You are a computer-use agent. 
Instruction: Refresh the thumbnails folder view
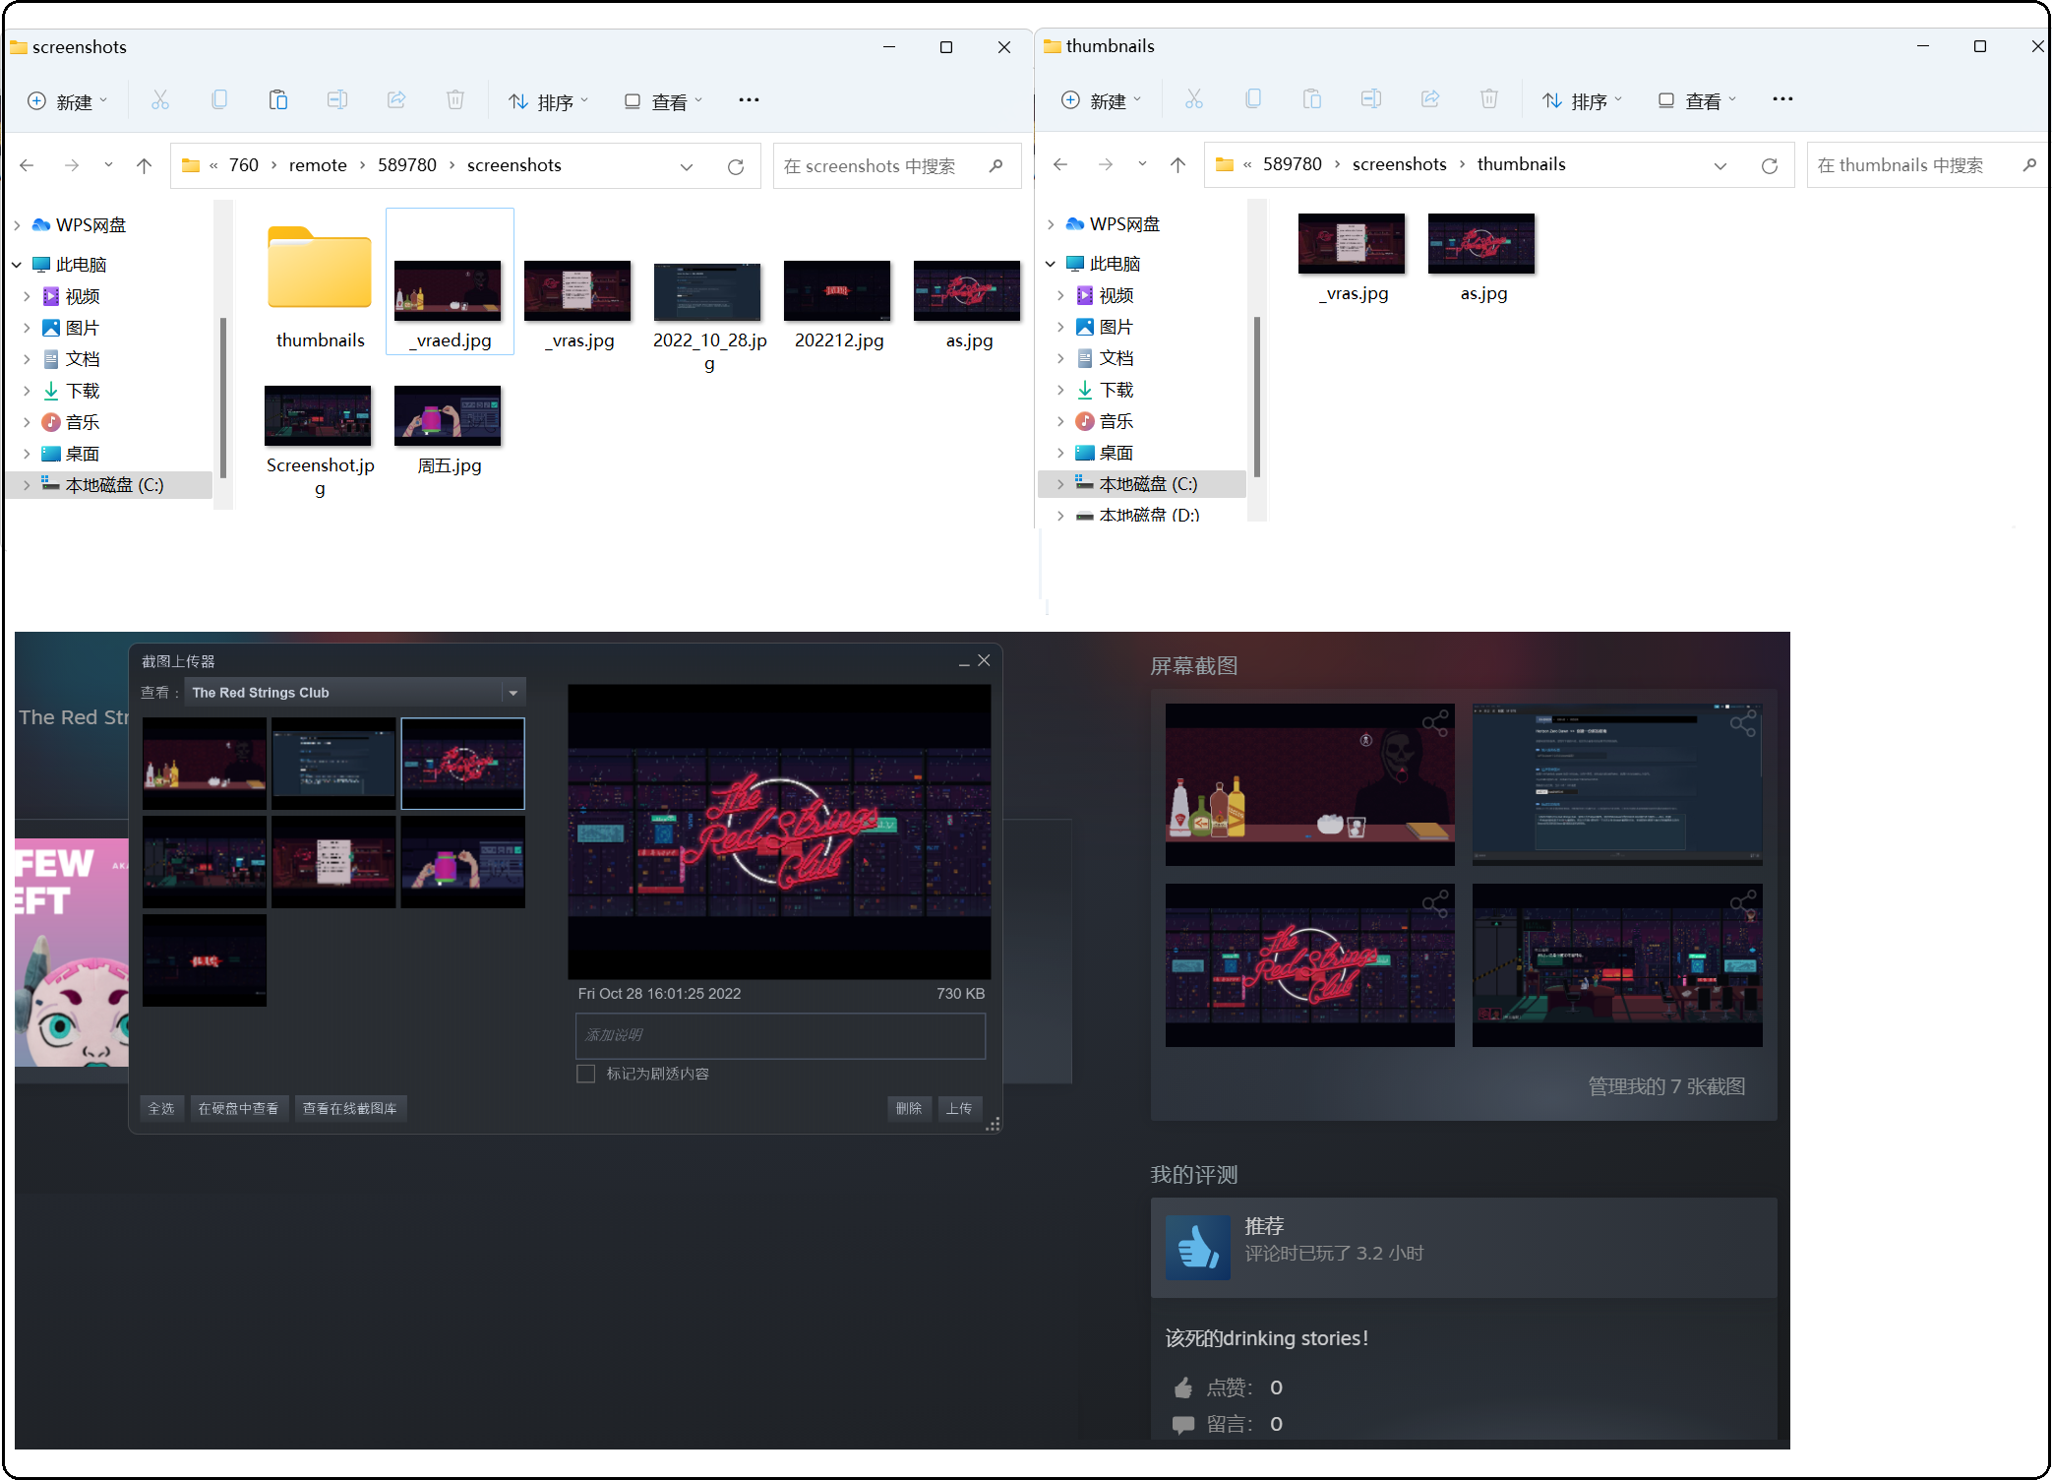point(1770,165)
